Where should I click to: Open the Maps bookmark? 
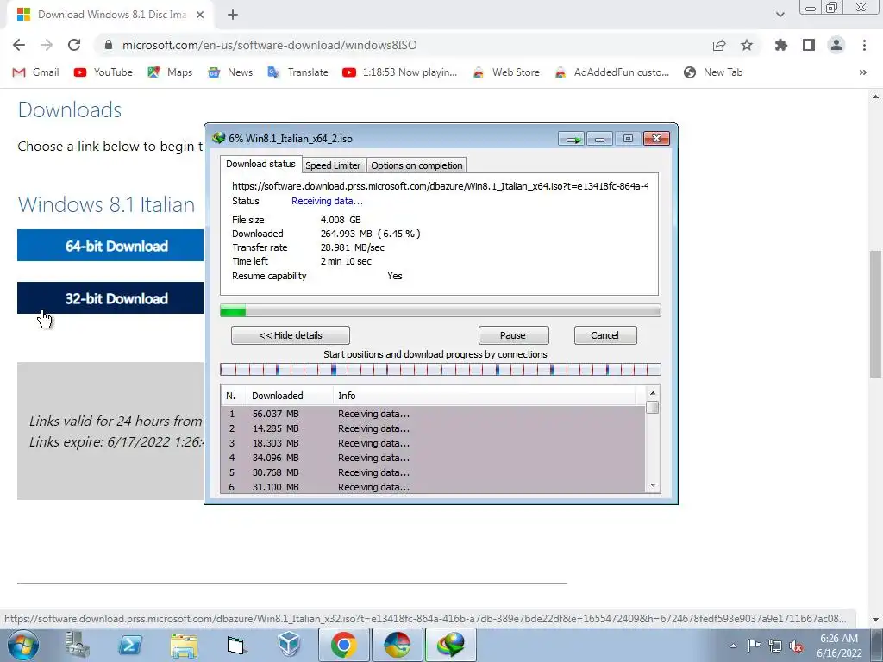pyautogui.click(x=170, y=72)
